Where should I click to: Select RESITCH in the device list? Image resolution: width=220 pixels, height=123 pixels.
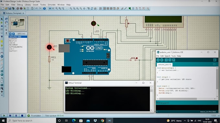coord(13,41)
